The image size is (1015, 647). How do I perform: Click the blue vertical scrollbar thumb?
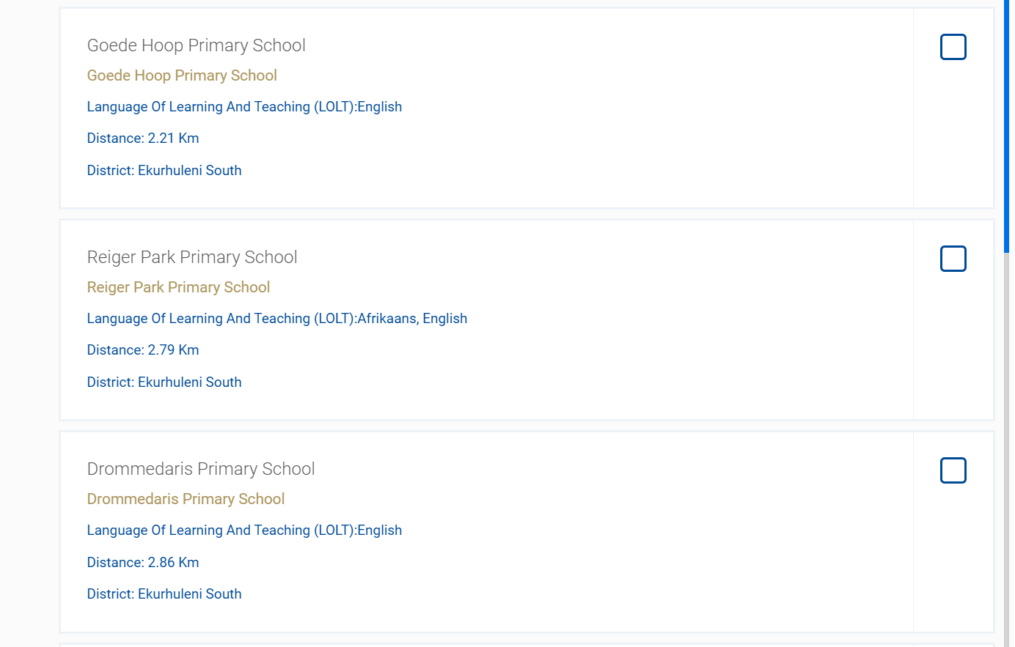tap(1006, 126)
